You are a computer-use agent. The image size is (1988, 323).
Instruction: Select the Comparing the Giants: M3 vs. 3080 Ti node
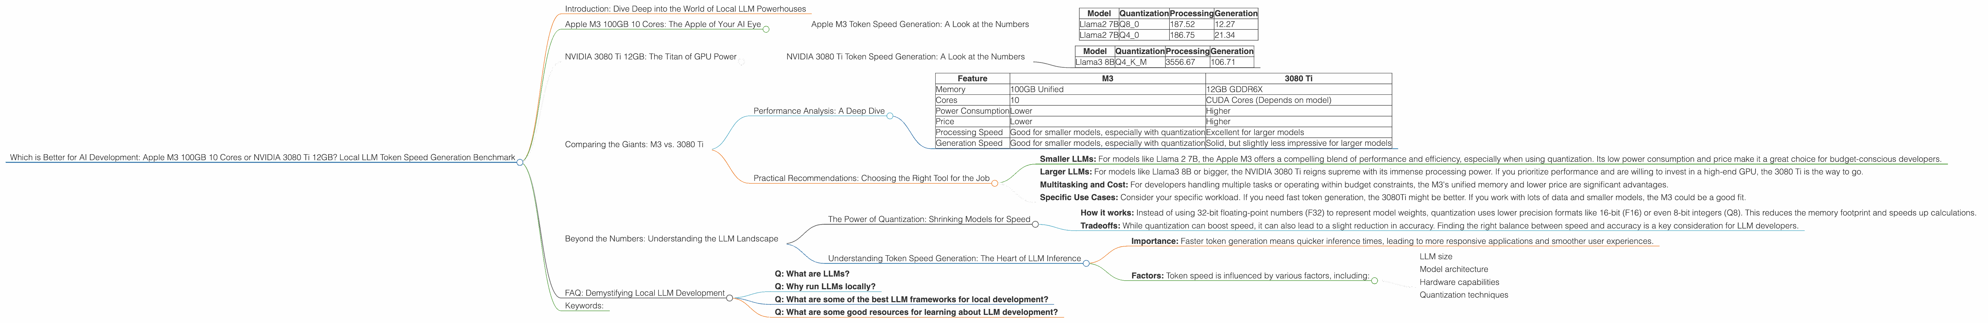(x=634, y=144)
